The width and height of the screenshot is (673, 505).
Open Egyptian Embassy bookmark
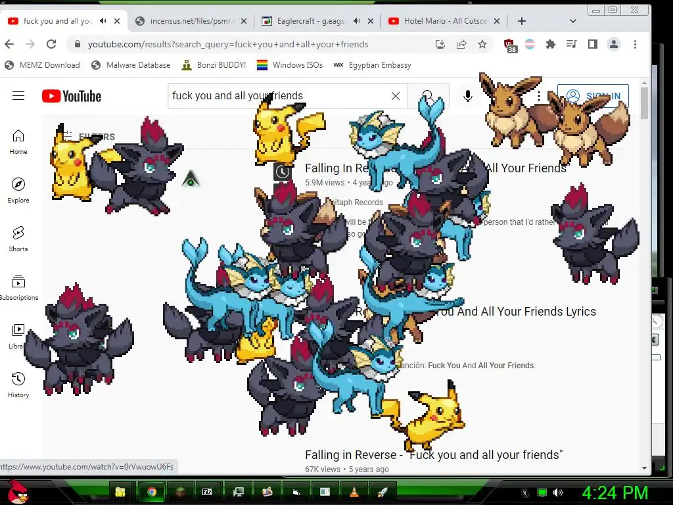coord(372,65)
